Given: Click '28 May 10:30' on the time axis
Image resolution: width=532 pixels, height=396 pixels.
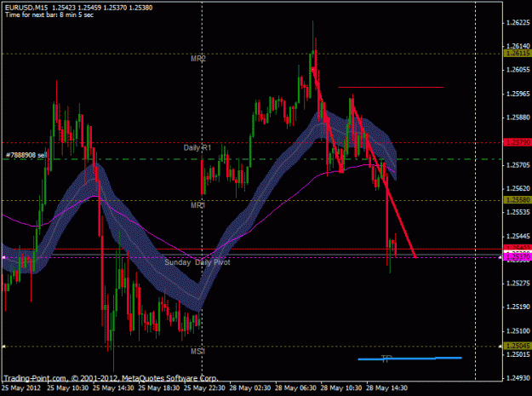Looking at the screenshot, I should pyautogui.click(x=341, y=387).
